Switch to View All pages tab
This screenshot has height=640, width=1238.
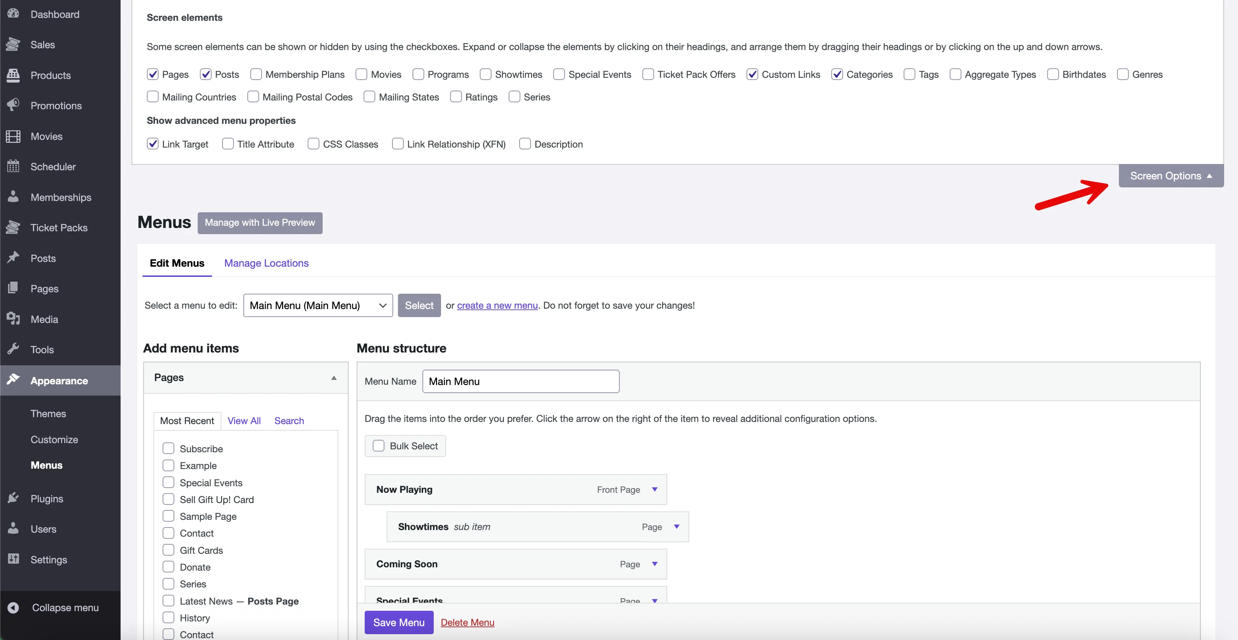[244, 420]
